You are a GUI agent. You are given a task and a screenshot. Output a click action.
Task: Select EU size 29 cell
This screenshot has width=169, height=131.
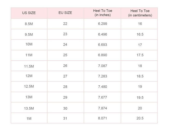tap(65, 97)
